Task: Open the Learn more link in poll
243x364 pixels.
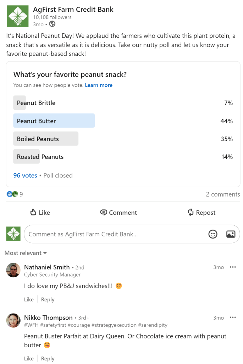Action: click(99, 85)
